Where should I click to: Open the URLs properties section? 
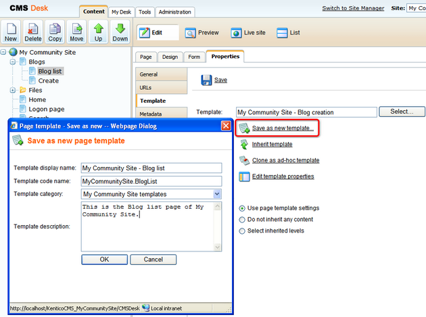(x=162, y=87)
